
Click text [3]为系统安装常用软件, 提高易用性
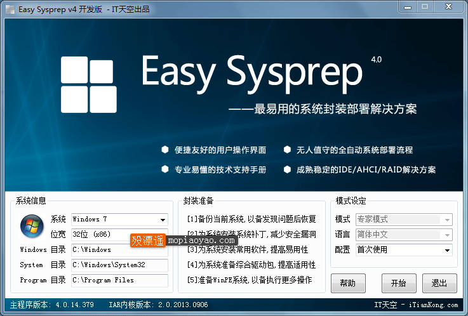pos(248,250)
